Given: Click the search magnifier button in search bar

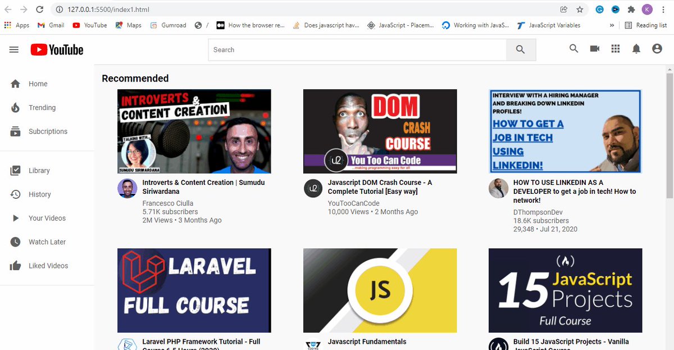Looking at the screenshot, I should click(x=521, y=49).
